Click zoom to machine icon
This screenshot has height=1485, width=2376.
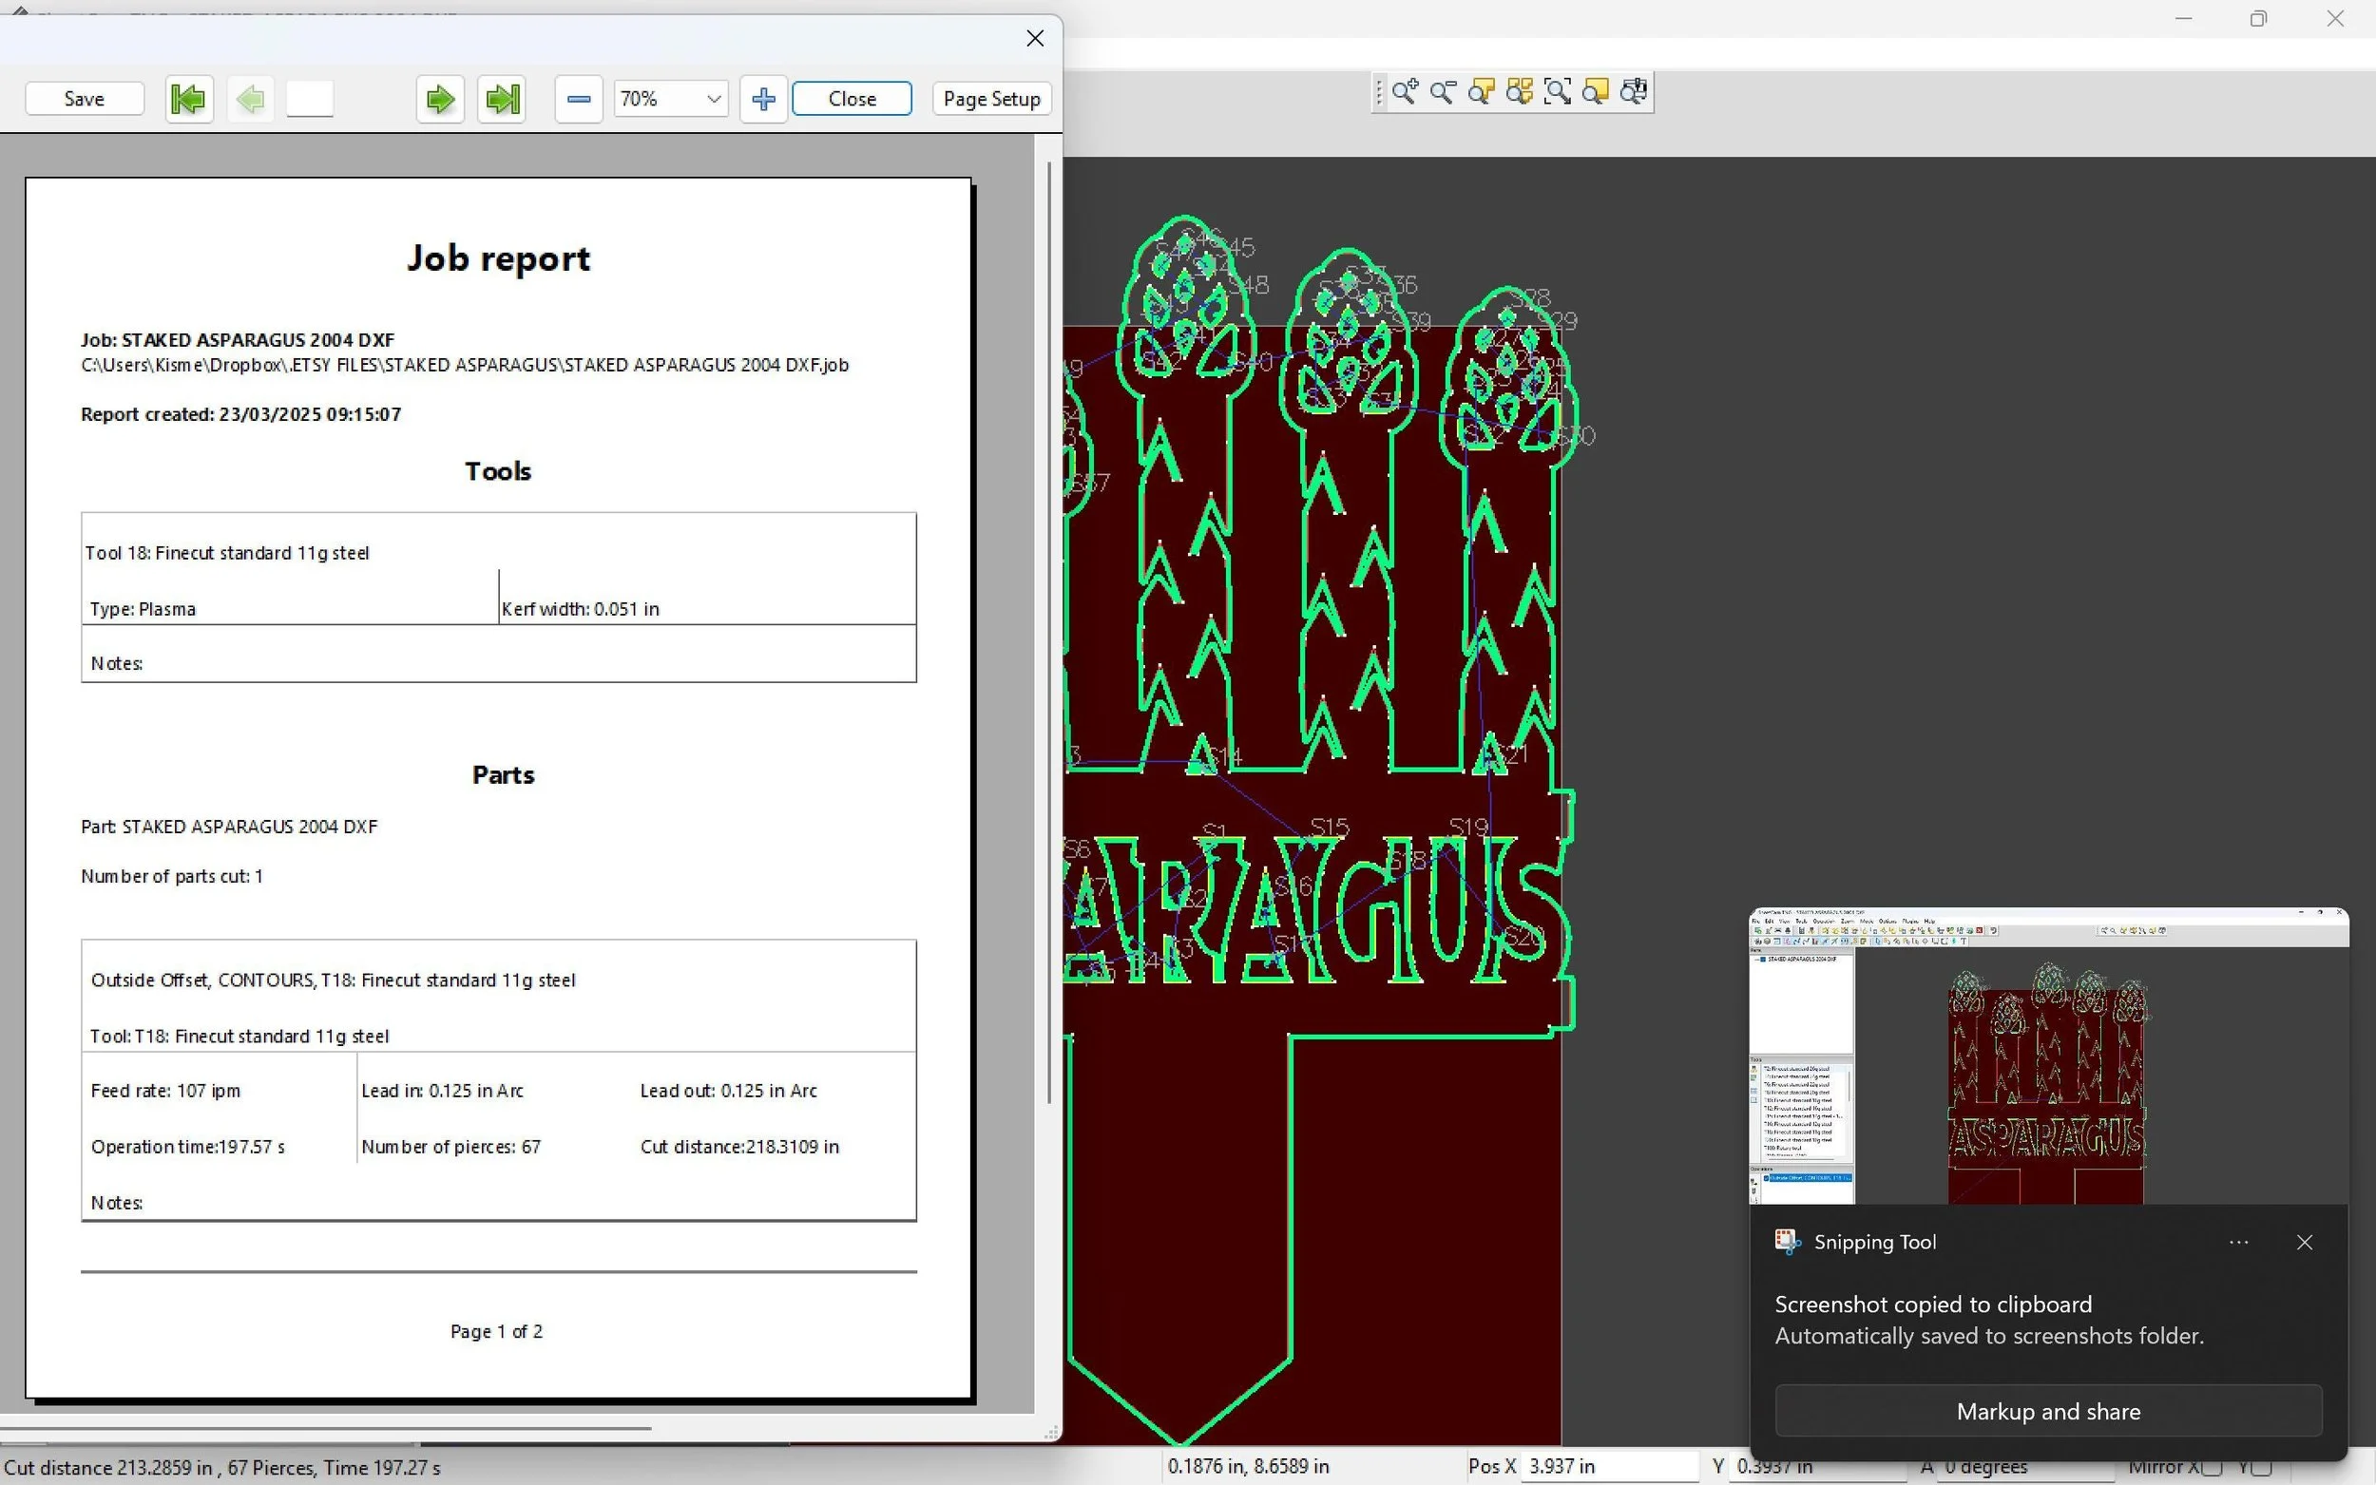(1635, 92)
